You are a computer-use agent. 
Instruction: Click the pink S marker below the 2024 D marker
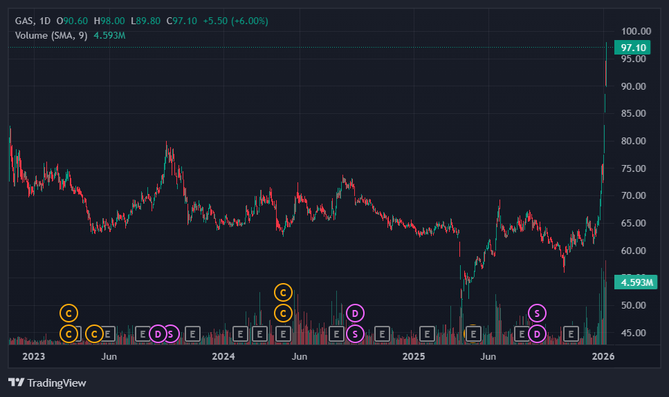[x=355, y=334]
